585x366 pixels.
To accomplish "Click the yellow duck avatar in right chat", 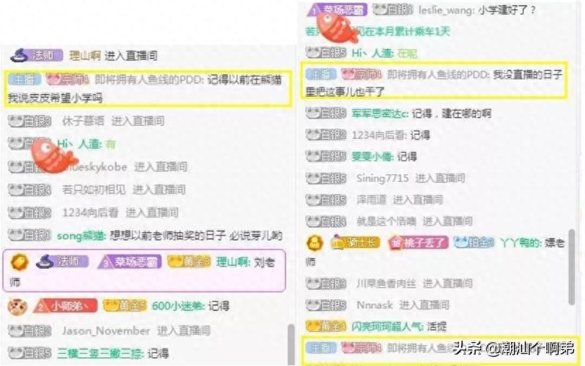I will (315, 243).
